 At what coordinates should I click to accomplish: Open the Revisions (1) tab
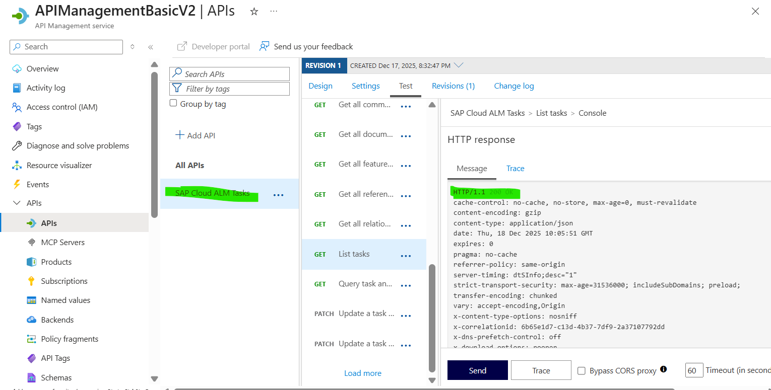[454, 86]
